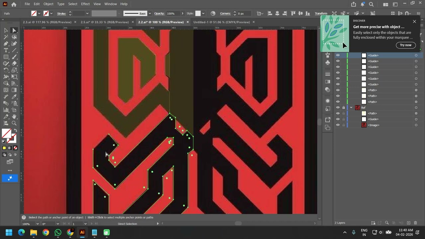Collapse the Ref layer chevron
The image size is (425, 239).
tap(351, 108)
